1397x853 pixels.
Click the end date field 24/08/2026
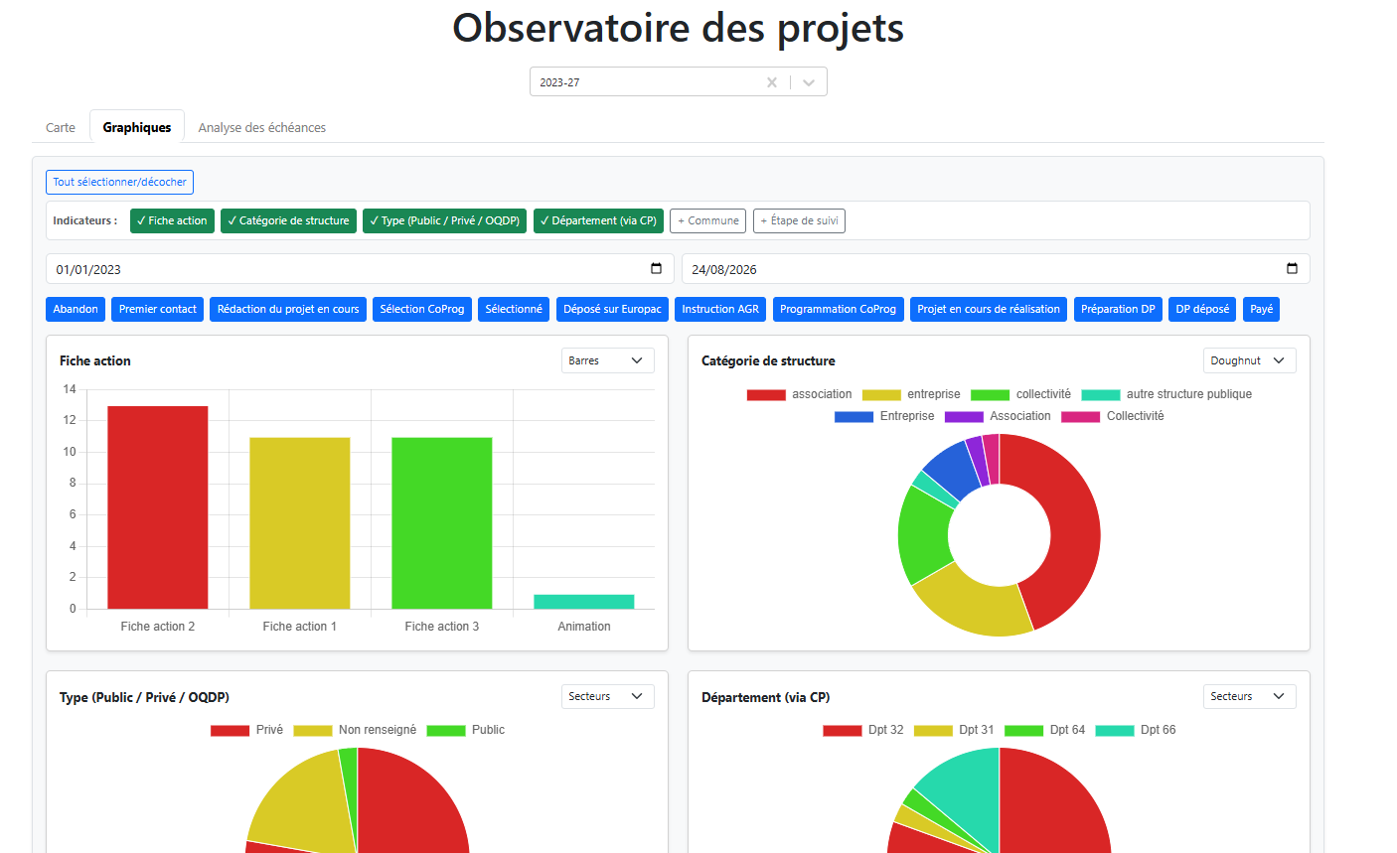point(996,269)
